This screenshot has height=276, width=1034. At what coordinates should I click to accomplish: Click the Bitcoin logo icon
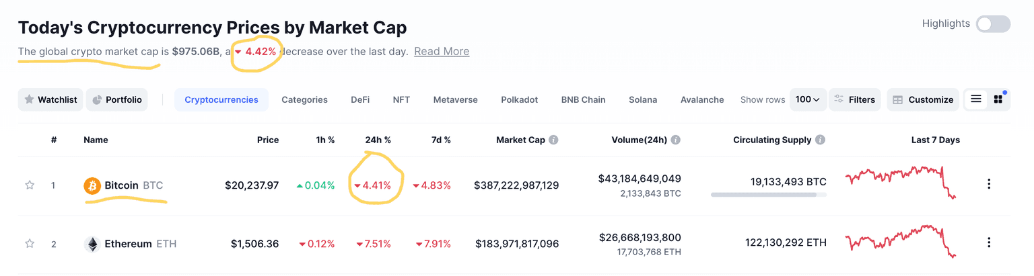pos(92,185)
